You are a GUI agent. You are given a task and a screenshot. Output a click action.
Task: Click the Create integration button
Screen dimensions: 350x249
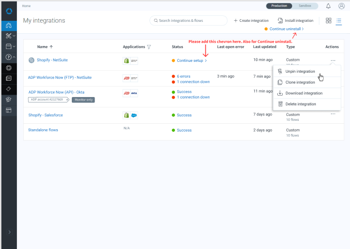251,21
